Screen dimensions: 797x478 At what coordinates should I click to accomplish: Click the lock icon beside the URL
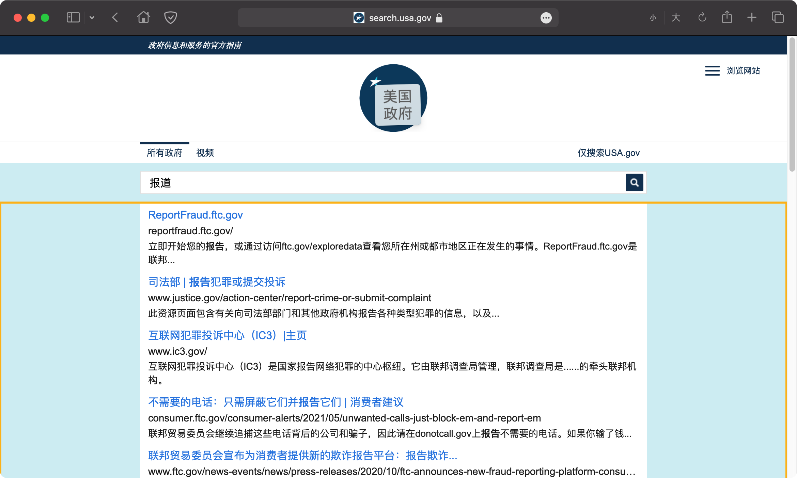click(439, 18)
